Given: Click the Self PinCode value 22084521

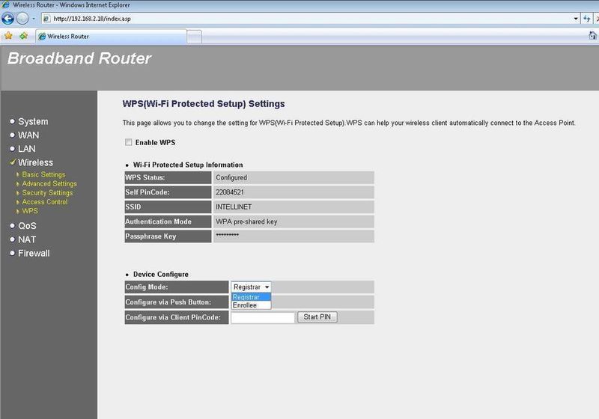Looking at the screenshot, I should click(x=230, y=192).
